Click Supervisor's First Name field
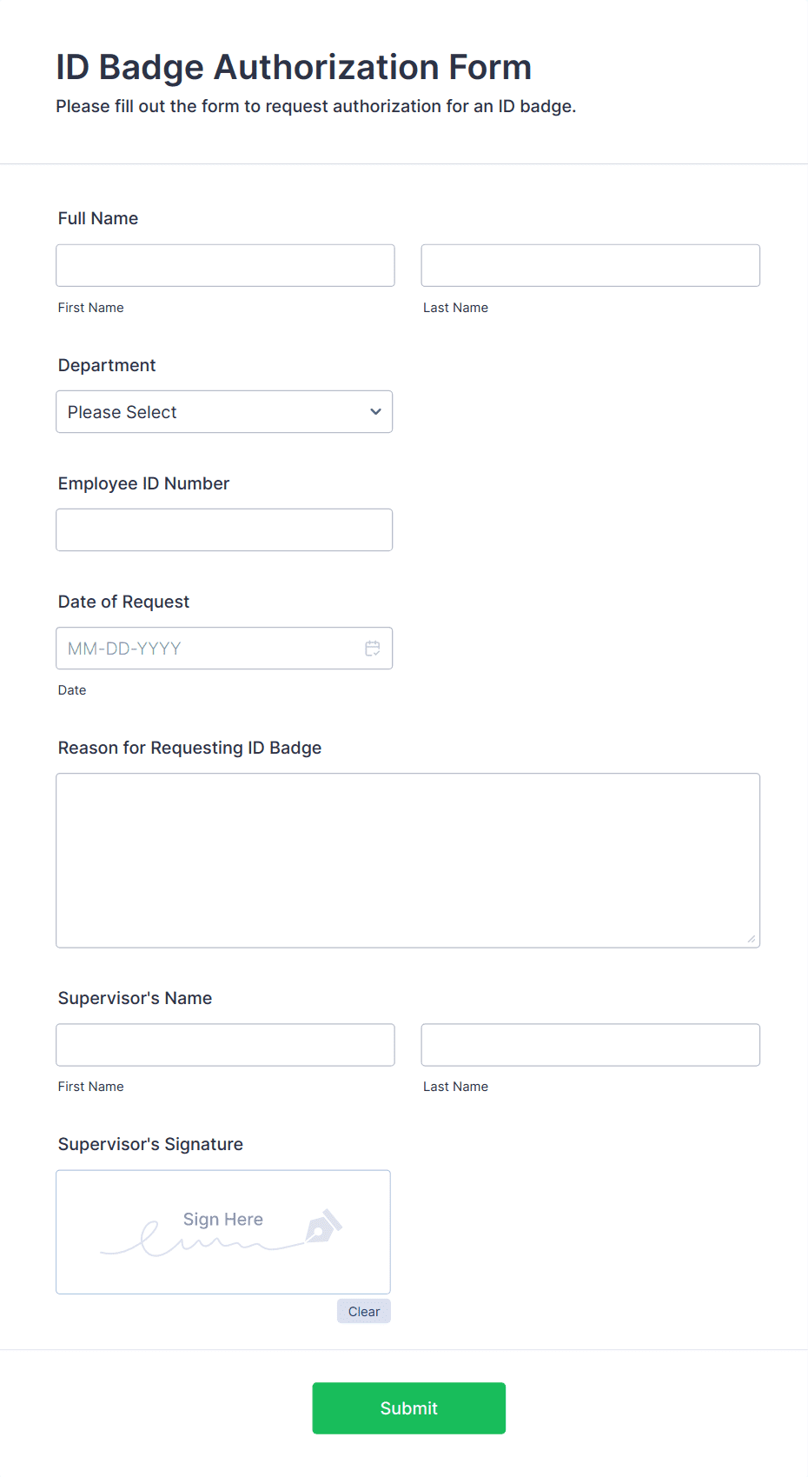Viewport: 808px width, 1477px height. pyautogui.click(x=224, y=1044)
